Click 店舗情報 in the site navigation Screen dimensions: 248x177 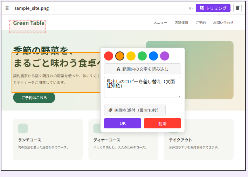coord(181,23)
